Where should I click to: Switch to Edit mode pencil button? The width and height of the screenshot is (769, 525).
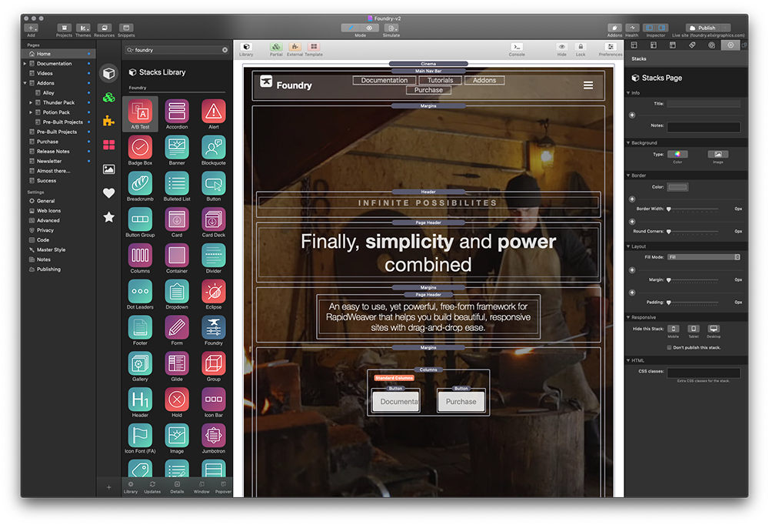coord(351,28)
